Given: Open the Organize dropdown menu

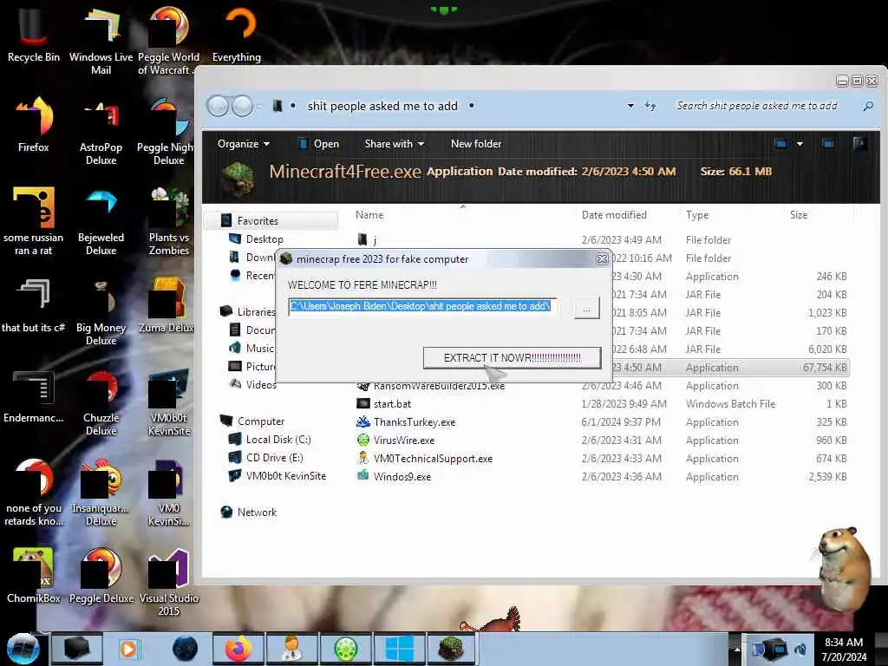Looking at the screenshot, I should tap(244, 144).
